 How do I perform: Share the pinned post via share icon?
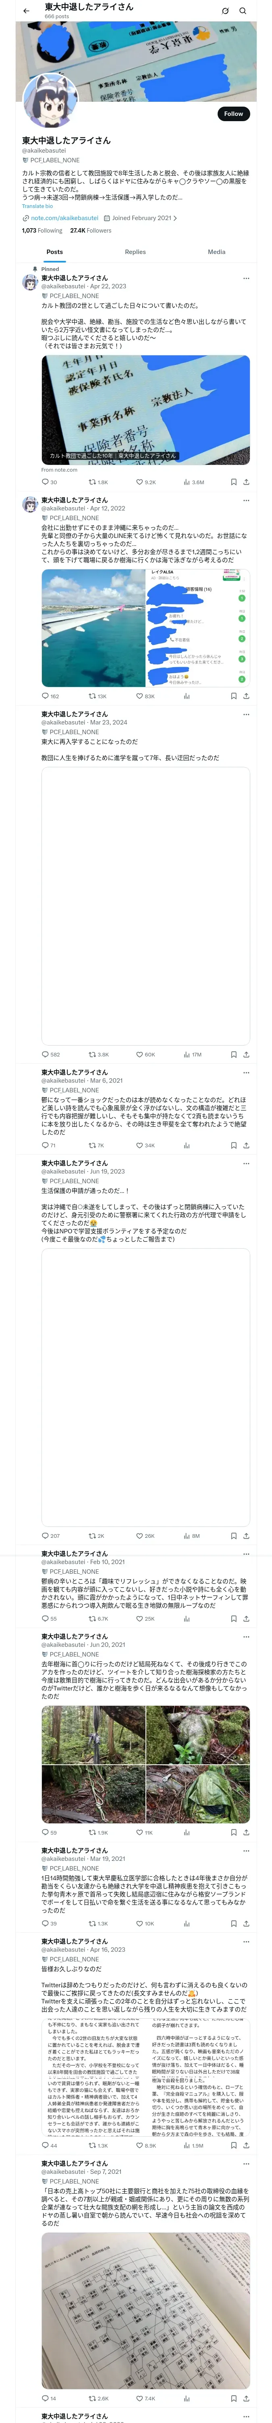(247, 483)
